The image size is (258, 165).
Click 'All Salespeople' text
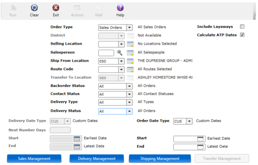[x=151, y=52]
